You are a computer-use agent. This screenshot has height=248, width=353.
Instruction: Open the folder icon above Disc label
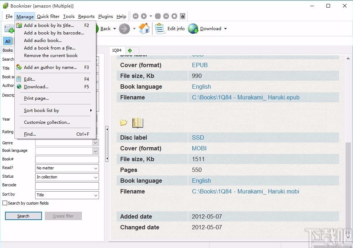[124, 123]
